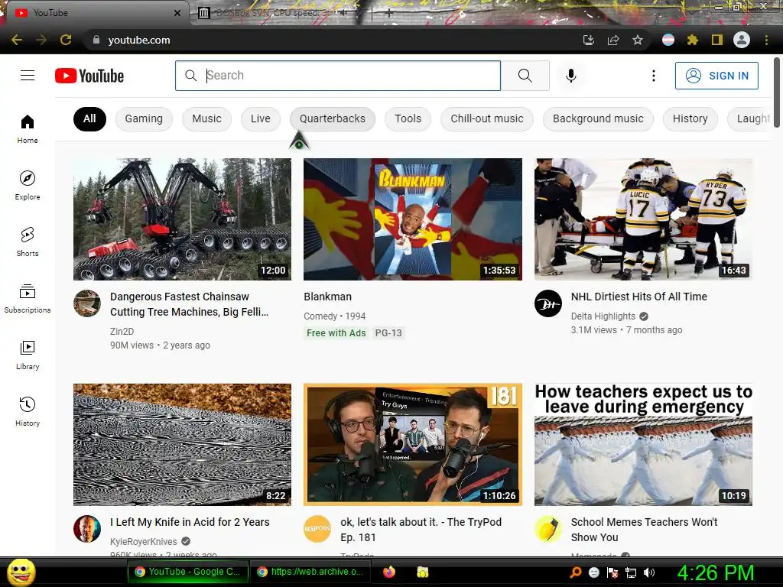Click the Delta Highlights channel name
The image size is (783, 587).
click(603, 316)
